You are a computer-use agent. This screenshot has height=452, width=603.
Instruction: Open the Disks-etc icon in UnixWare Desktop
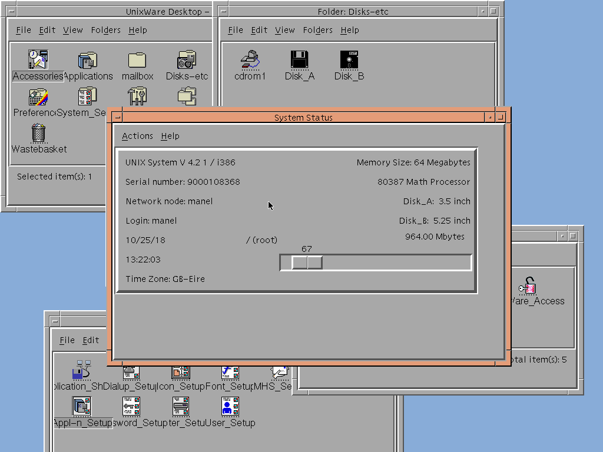tap(187, 60)
